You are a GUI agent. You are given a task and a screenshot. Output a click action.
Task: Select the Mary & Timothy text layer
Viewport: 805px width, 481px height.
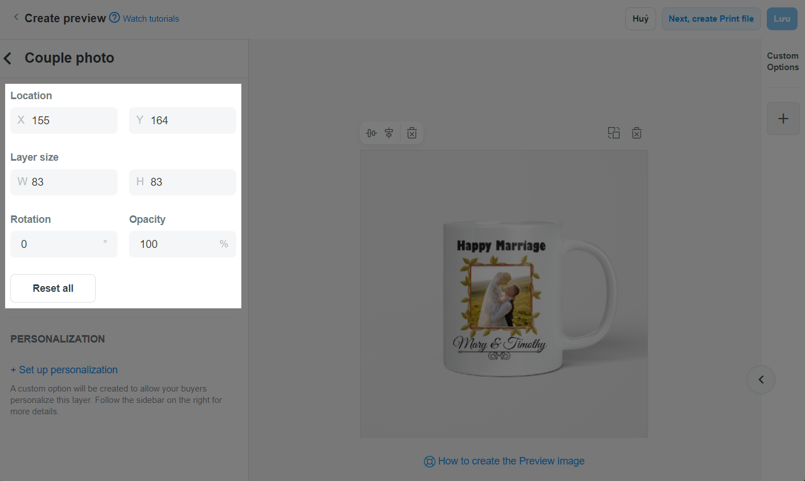499,344
